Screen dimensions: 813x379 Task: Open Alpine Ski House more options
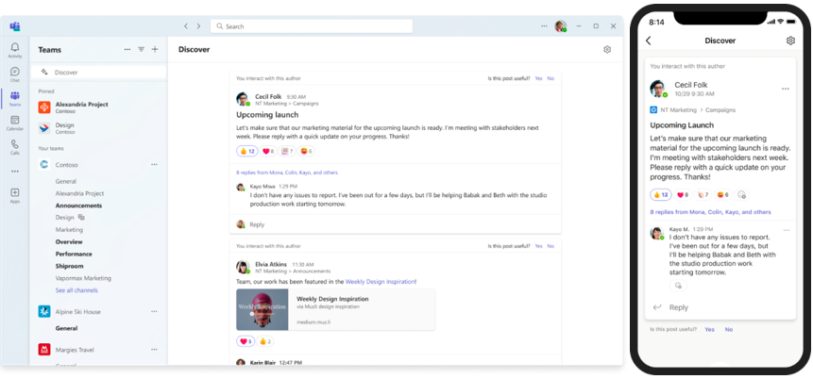coord(154,312)
